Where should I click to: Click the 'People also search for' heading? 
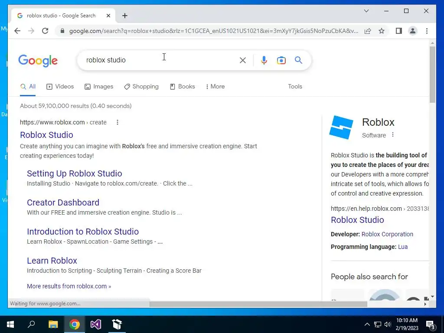coord(369,277)
